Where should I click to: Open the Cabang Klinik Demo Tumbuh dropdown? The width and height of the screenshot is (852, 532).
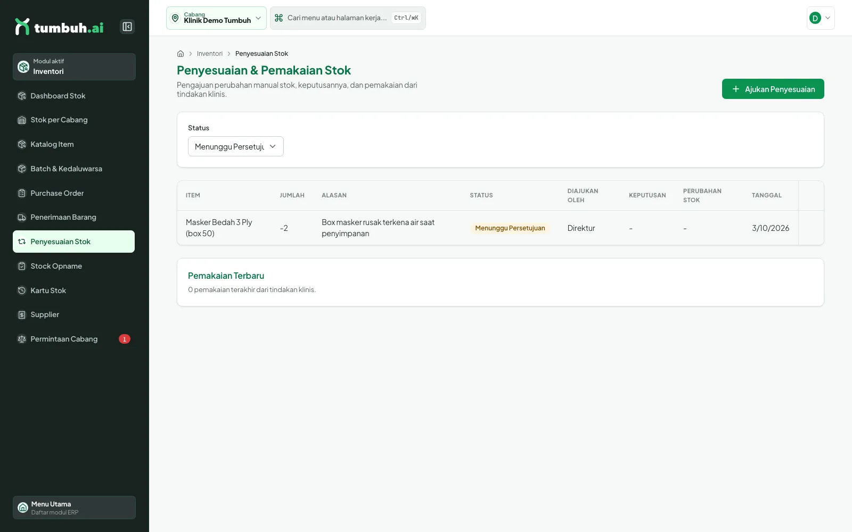coord(216,18)
